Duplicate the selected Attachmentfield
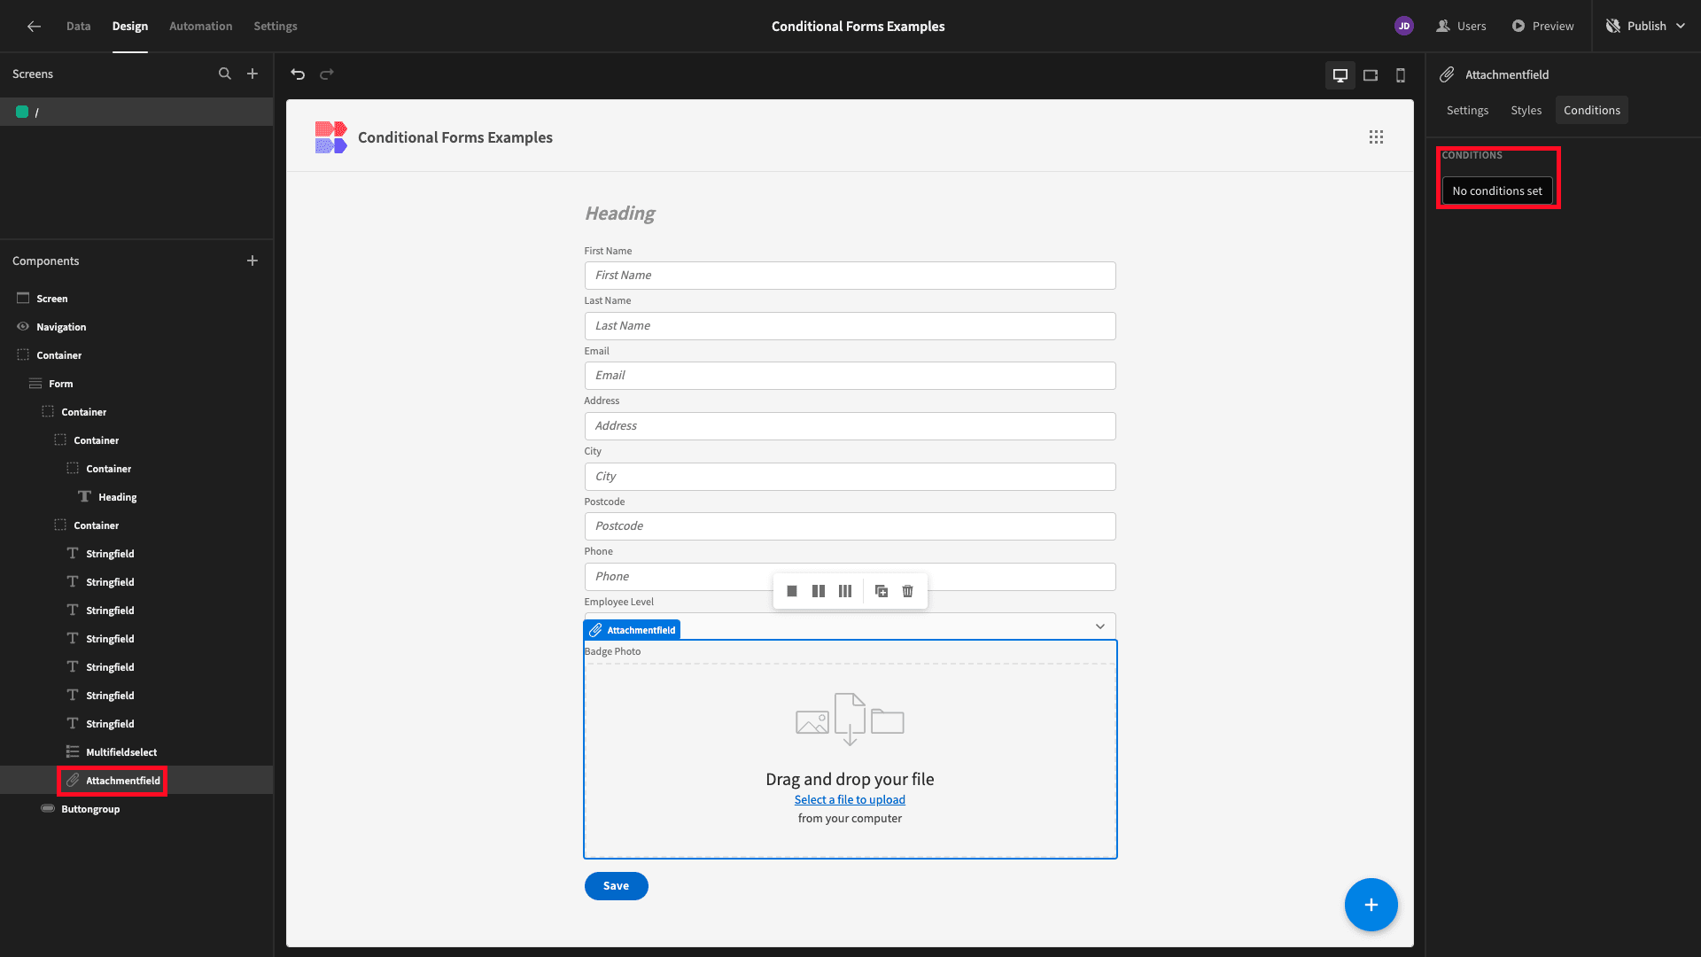The height and width of the screenshot is (957, 1701). point(882,591)
